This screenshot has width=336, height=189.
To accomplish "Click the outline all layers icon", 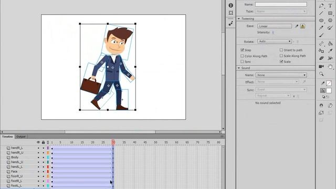I will 48,142.
